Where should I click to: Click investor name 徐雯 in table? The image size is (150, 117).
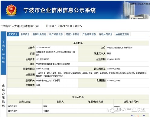45,106
